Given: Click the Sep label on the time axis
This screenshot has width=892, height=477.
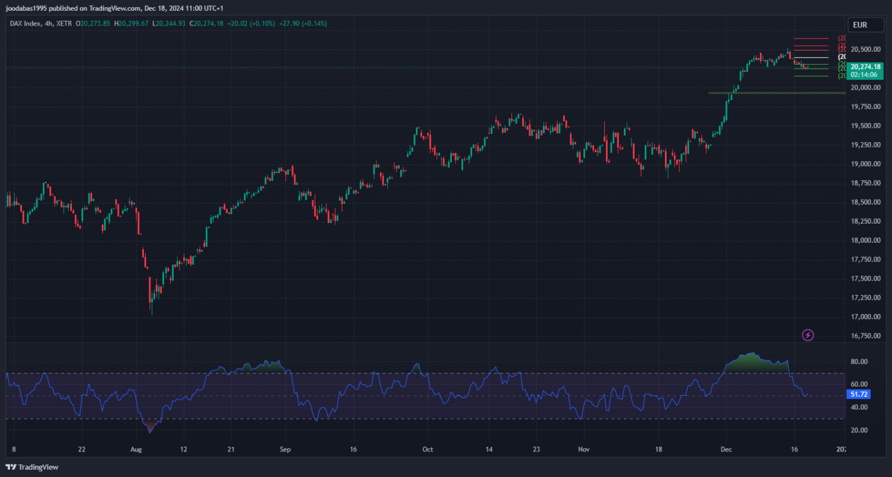Looking at the screenshot, I should 285,450.
